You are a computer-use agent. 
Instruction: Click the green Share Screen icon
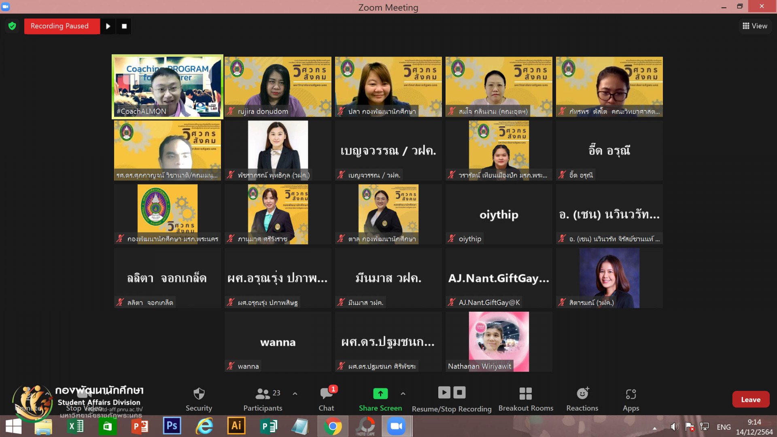pos(380,393)
